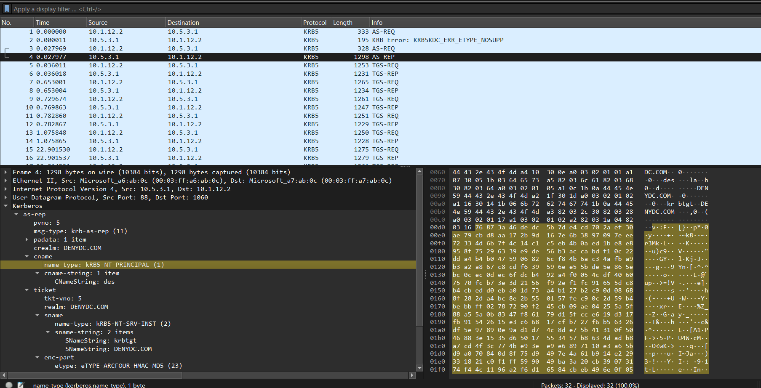This screenshot has height=388, width=761.
Task: Expand the User Datagram Protocol layer
Action: point(5,197)
